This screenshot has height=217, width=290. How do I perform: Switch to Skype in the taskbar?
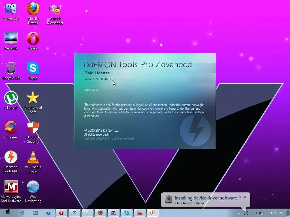[127, 213]
